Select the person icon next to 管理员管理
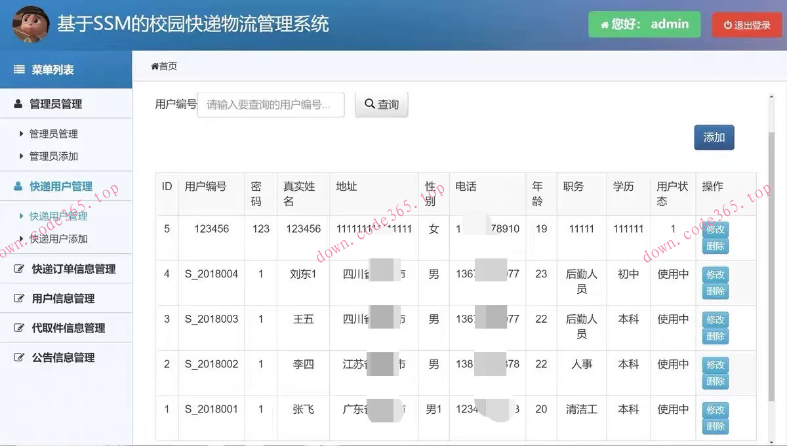Viewport: 787px width, 446px height. tap(18, 103)
